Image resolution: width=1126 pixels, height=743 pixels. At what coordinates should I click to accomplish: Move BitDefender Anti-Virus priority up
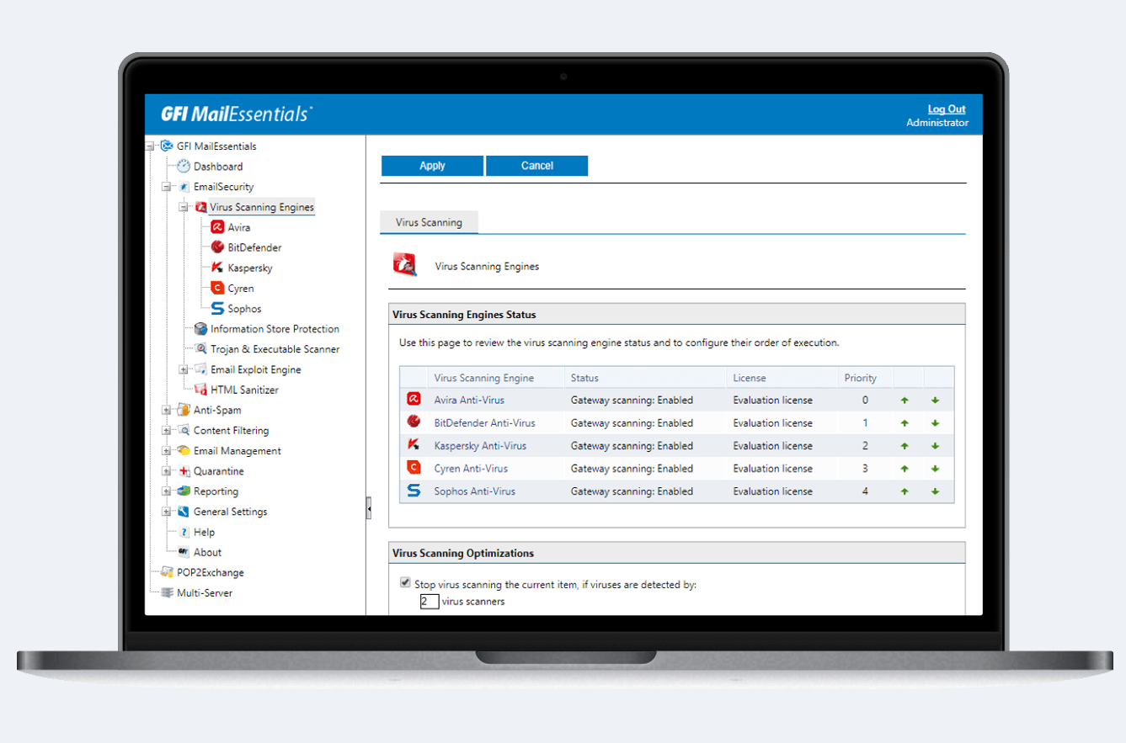tap(905, 423)
